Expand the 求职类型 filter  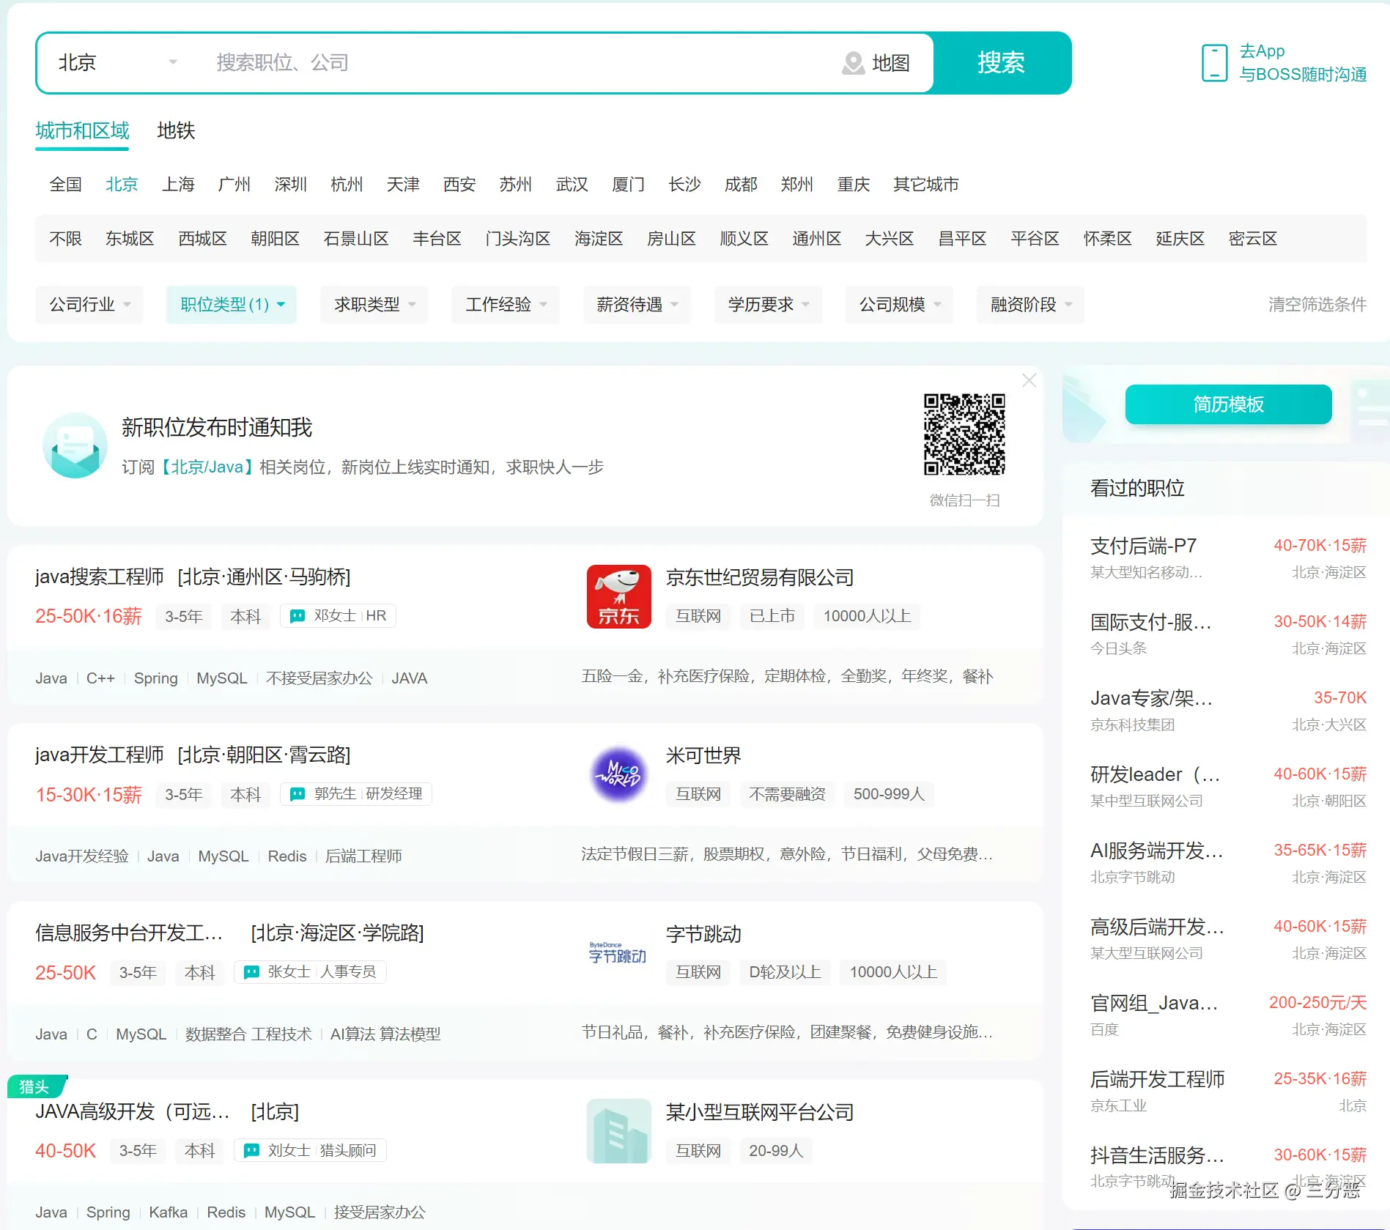point(374,304)
